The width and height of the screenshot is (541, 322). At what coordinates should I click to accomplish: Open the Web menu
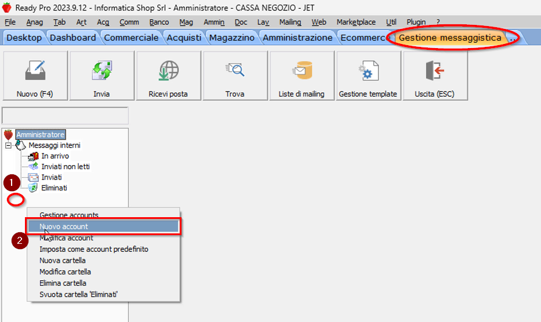pos(319,22)
